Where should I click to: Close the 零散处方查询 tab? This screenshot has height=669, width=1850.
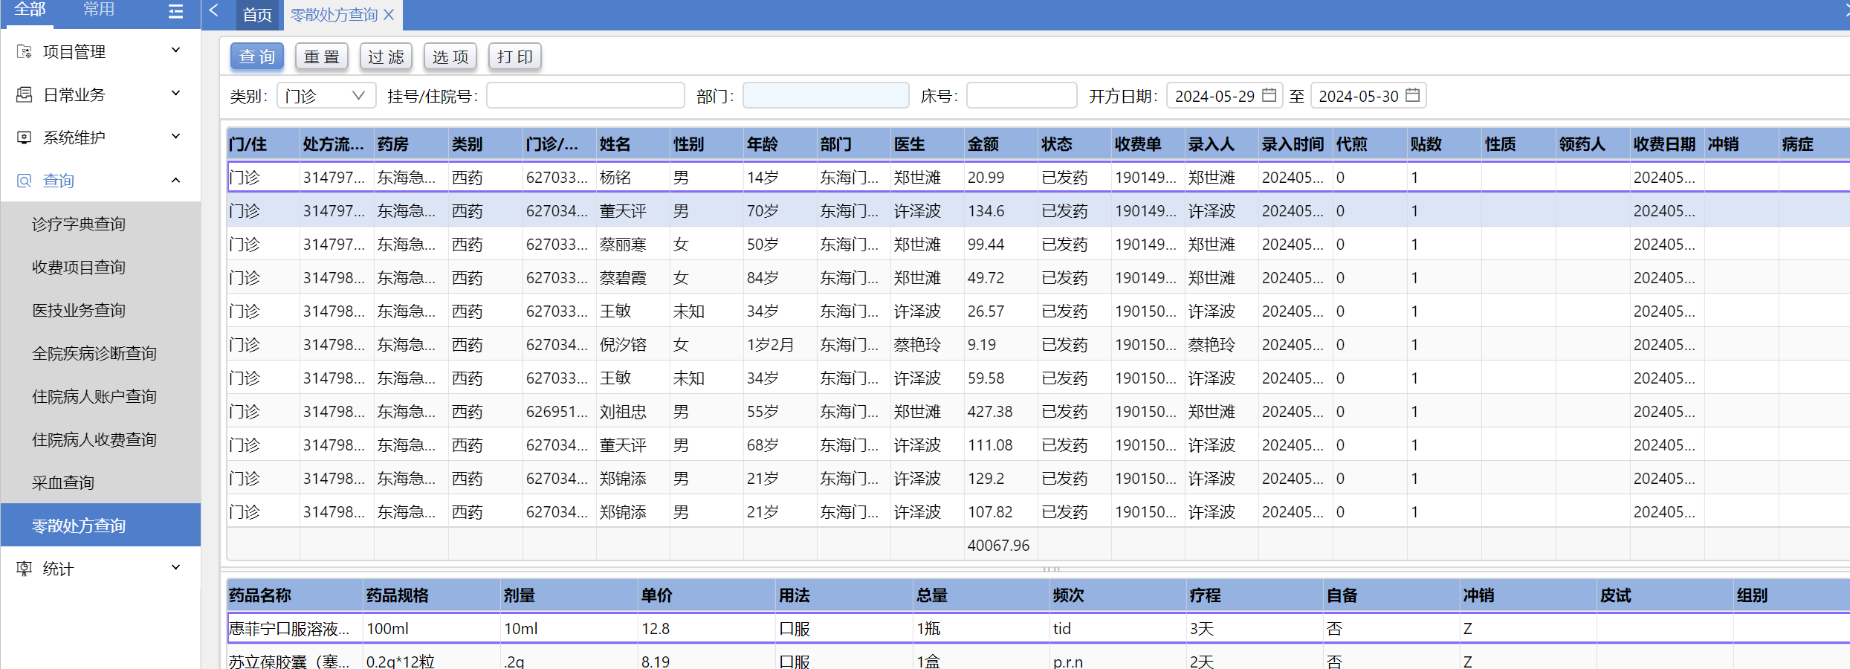pyautogui.click(x=389, y=15)
